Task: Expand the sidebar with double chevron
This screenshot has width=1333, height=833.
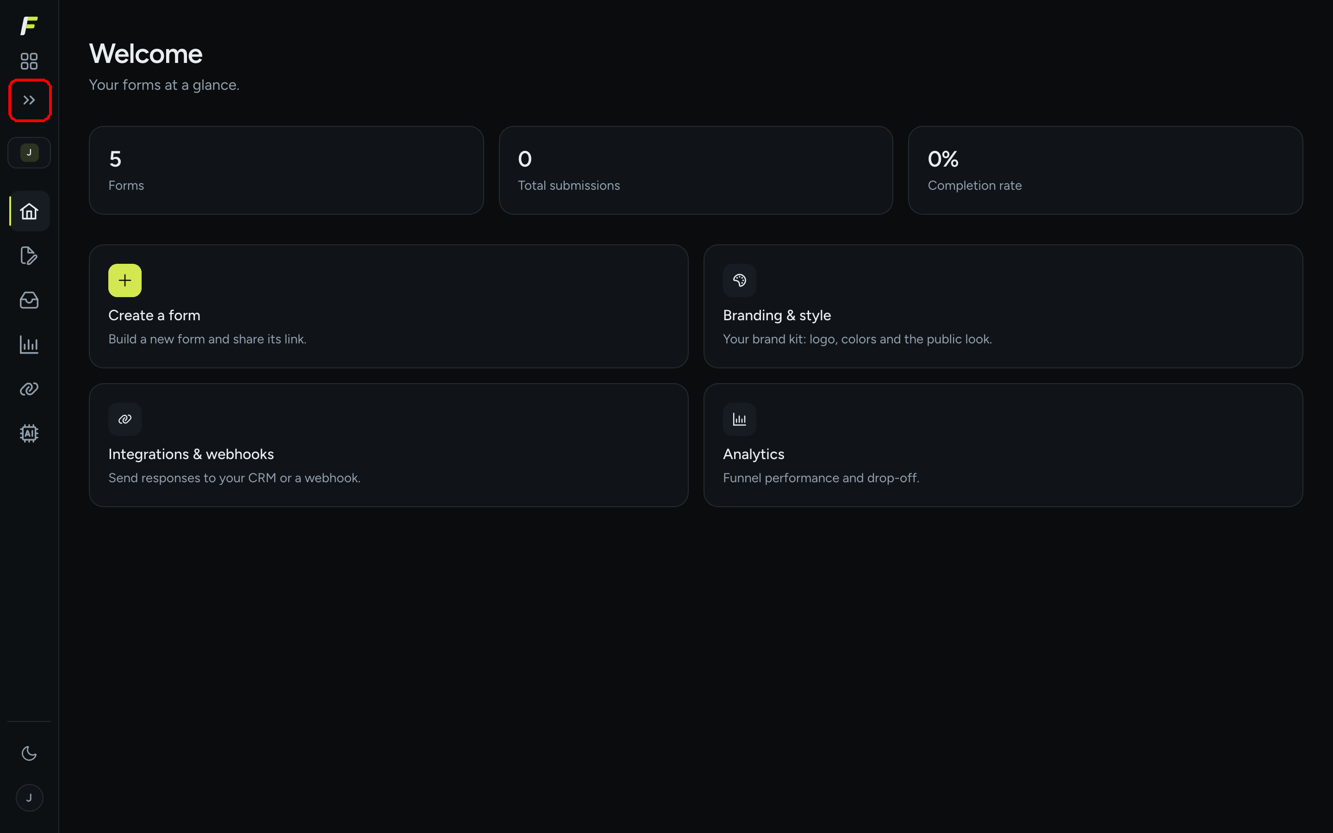Action: [29, 100]
